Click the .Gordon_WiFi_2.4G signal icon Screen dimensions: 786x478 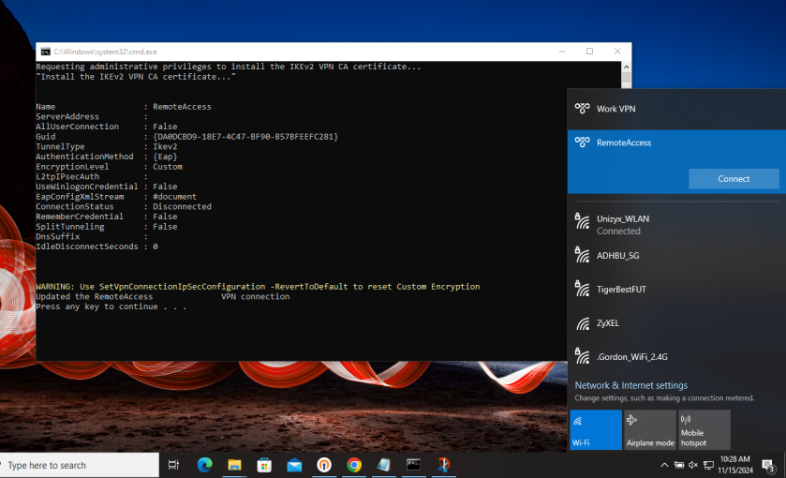click(x=582, y=356)
